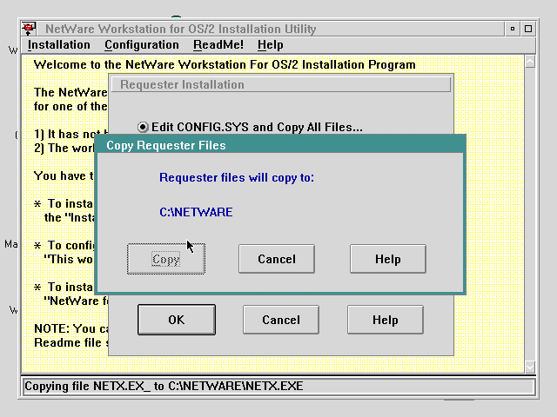The image size is (557, 417).
Task: Click the scrollbar up arrow
Action: pyautogui.click(x=530, y=62)
